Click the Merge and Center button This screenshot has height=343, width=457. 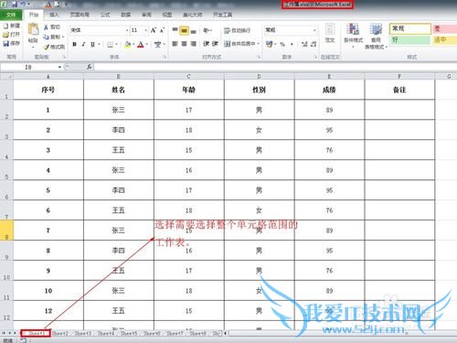239,44
